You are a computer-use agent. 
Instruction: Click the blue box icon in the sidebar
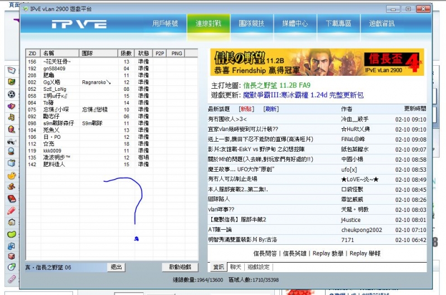pos(11,163)
